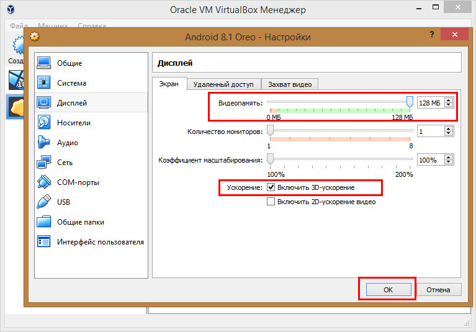476x332 pixels.
Task: Decrease scale factor with down arrow
Action: point(448,162)
